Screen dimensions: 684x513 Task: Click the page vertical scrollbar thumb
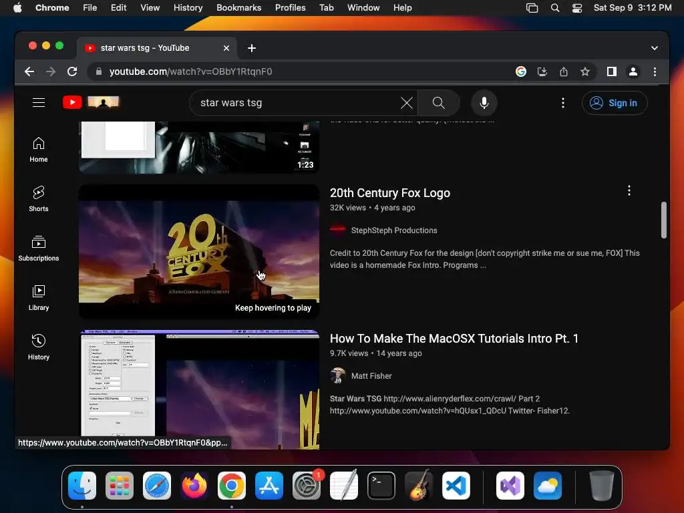tap(663, 220)
